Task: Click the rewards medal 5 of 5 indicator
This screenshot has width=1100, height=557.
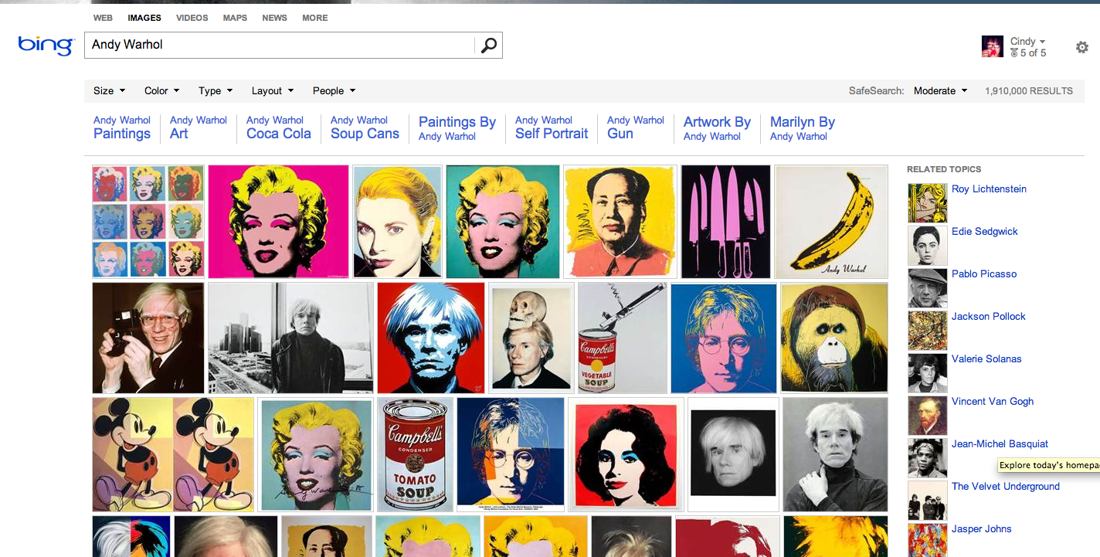Action: pyautogui.click(x=1028, y=53)
